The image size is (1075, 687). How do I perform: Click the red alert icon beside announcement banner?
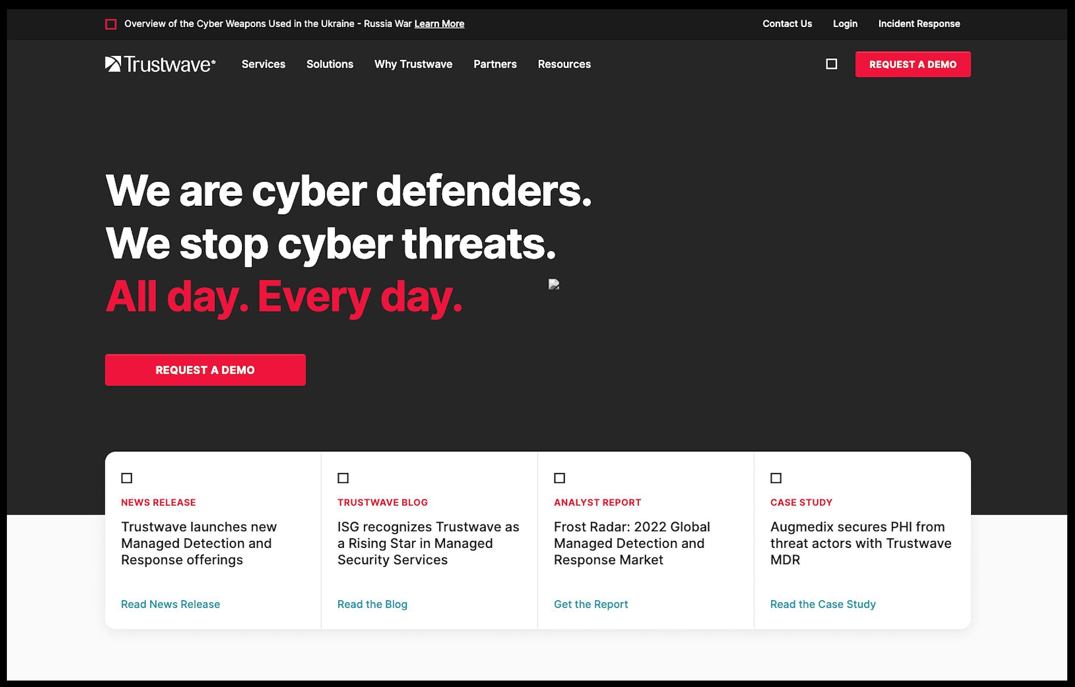click(x=111, y=24)
